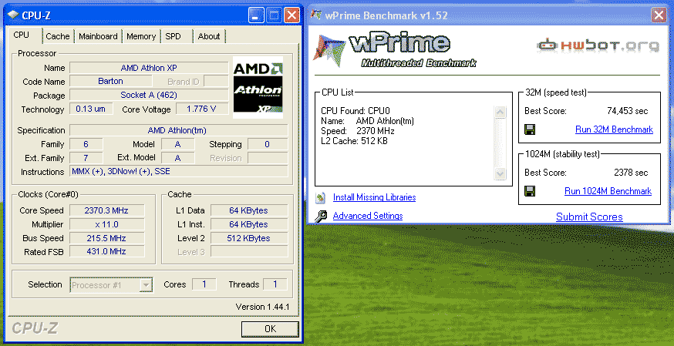Click the Specification value 'AMD Athlon(tm)'
This screenshot has width=674, height=346.
click(178, 130)
